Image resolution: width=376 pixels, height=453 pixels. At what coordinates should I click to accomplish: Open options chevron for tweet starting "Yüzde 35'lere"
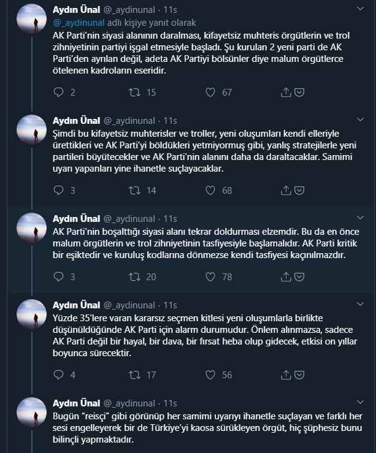point(361,305)
